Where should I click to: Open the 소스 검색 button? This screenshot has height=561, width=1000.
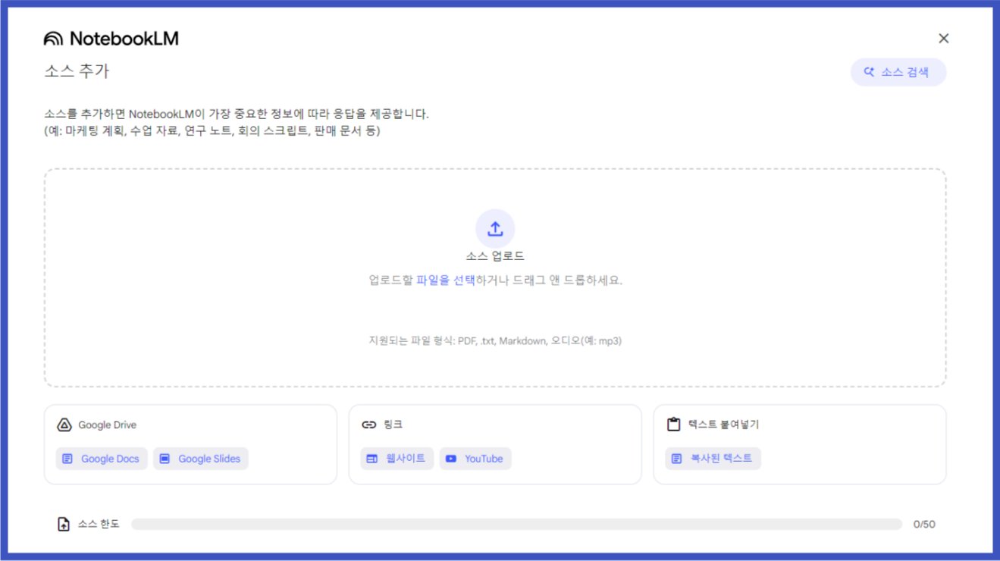point(898,73)
